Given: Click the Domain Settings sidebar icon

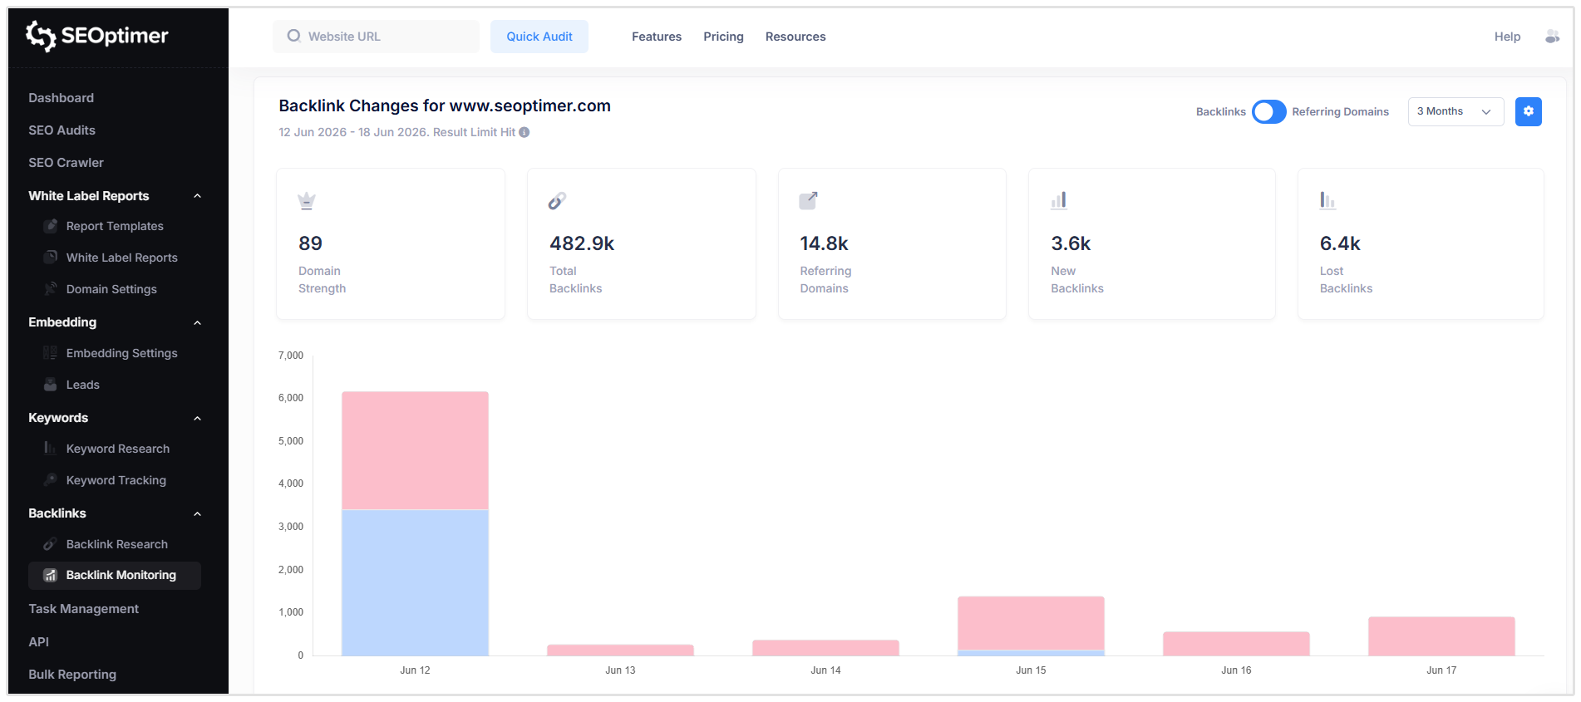Looking at the screenshot, I should click(51, 289).
